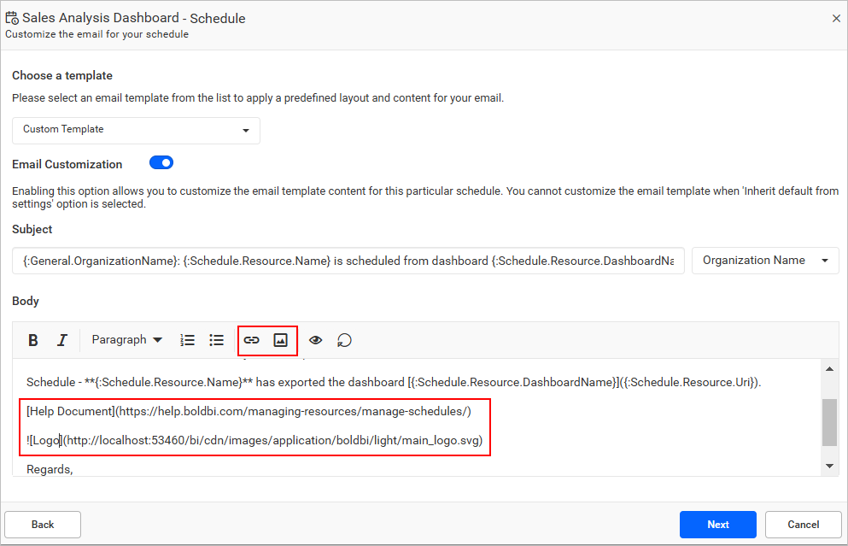Insert a numbered list in body
848x546 pixels.
(x=188, y=340)
